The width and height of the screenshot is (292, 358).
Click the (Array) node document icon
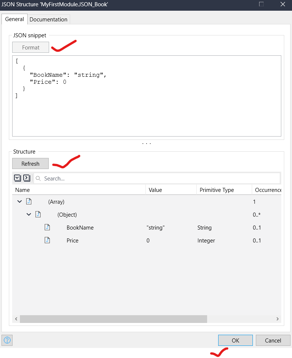29,202
